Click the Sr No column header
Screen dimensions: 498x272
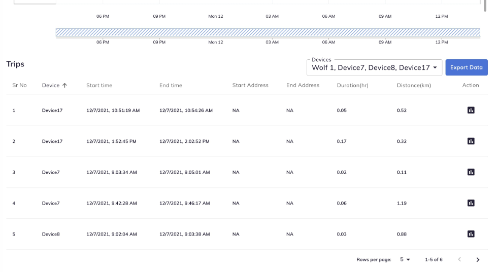point(19,86)
